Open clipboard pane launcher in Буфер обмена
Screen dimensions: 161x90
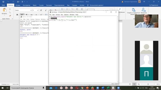(12, 19)
